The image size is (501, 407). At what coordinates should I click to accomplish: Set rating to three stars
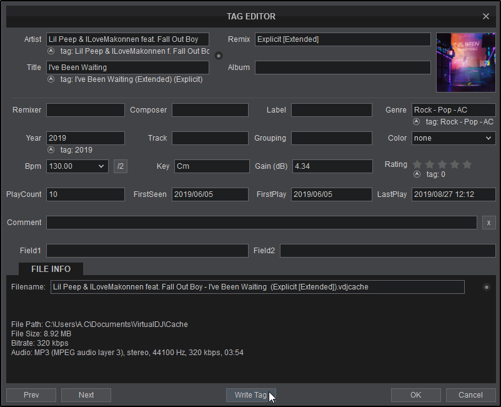tap(442, 164)
